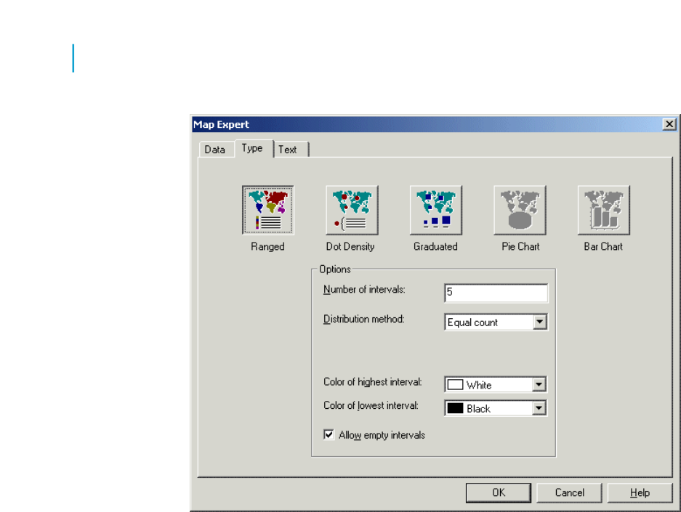681x512 pixels.
Task: Toggle the Allow empty intervals checkbox
Action: point(329,434)
